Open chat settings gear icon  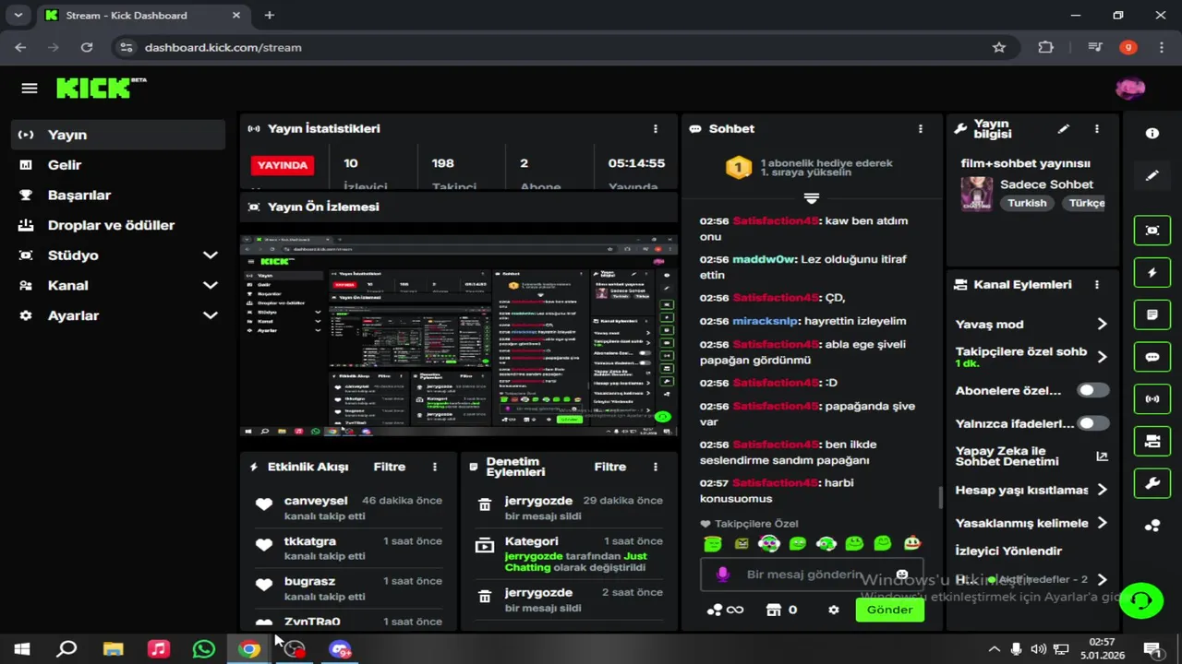coord(834,610)
